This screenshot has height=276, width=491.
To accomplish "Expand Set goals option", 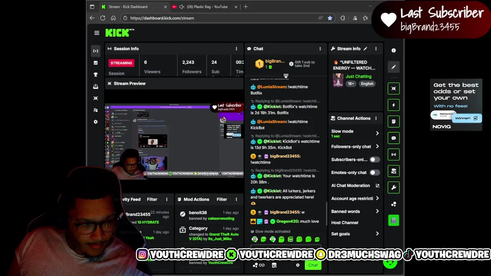I will tap(377, 234).
